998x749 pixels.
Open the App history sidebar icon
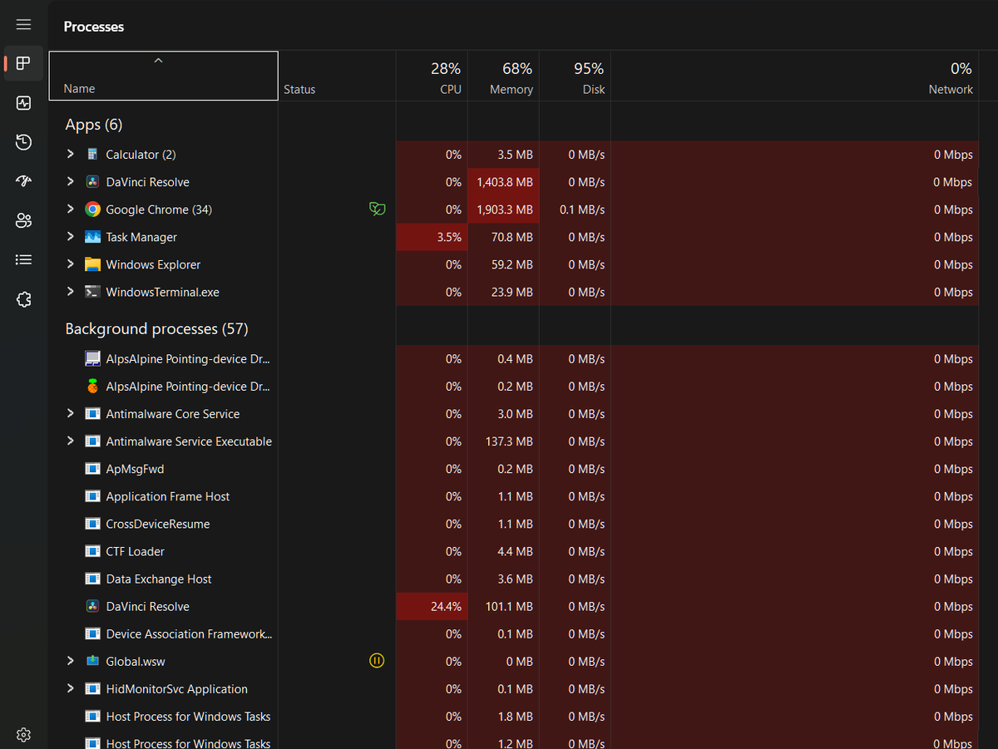coord(23,142)
